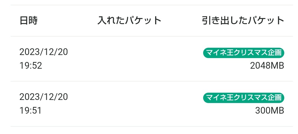The image size is (298, 134).
Task: Click the 19:52 timestamp
Action: [x=31, y=66]
